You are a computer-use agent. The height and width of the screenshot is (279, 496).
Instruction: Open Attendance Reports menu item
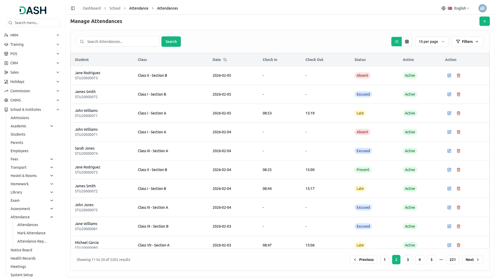coord(32,241)
